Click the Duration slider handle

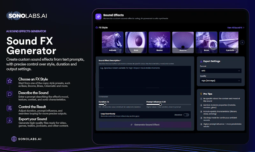105,105
